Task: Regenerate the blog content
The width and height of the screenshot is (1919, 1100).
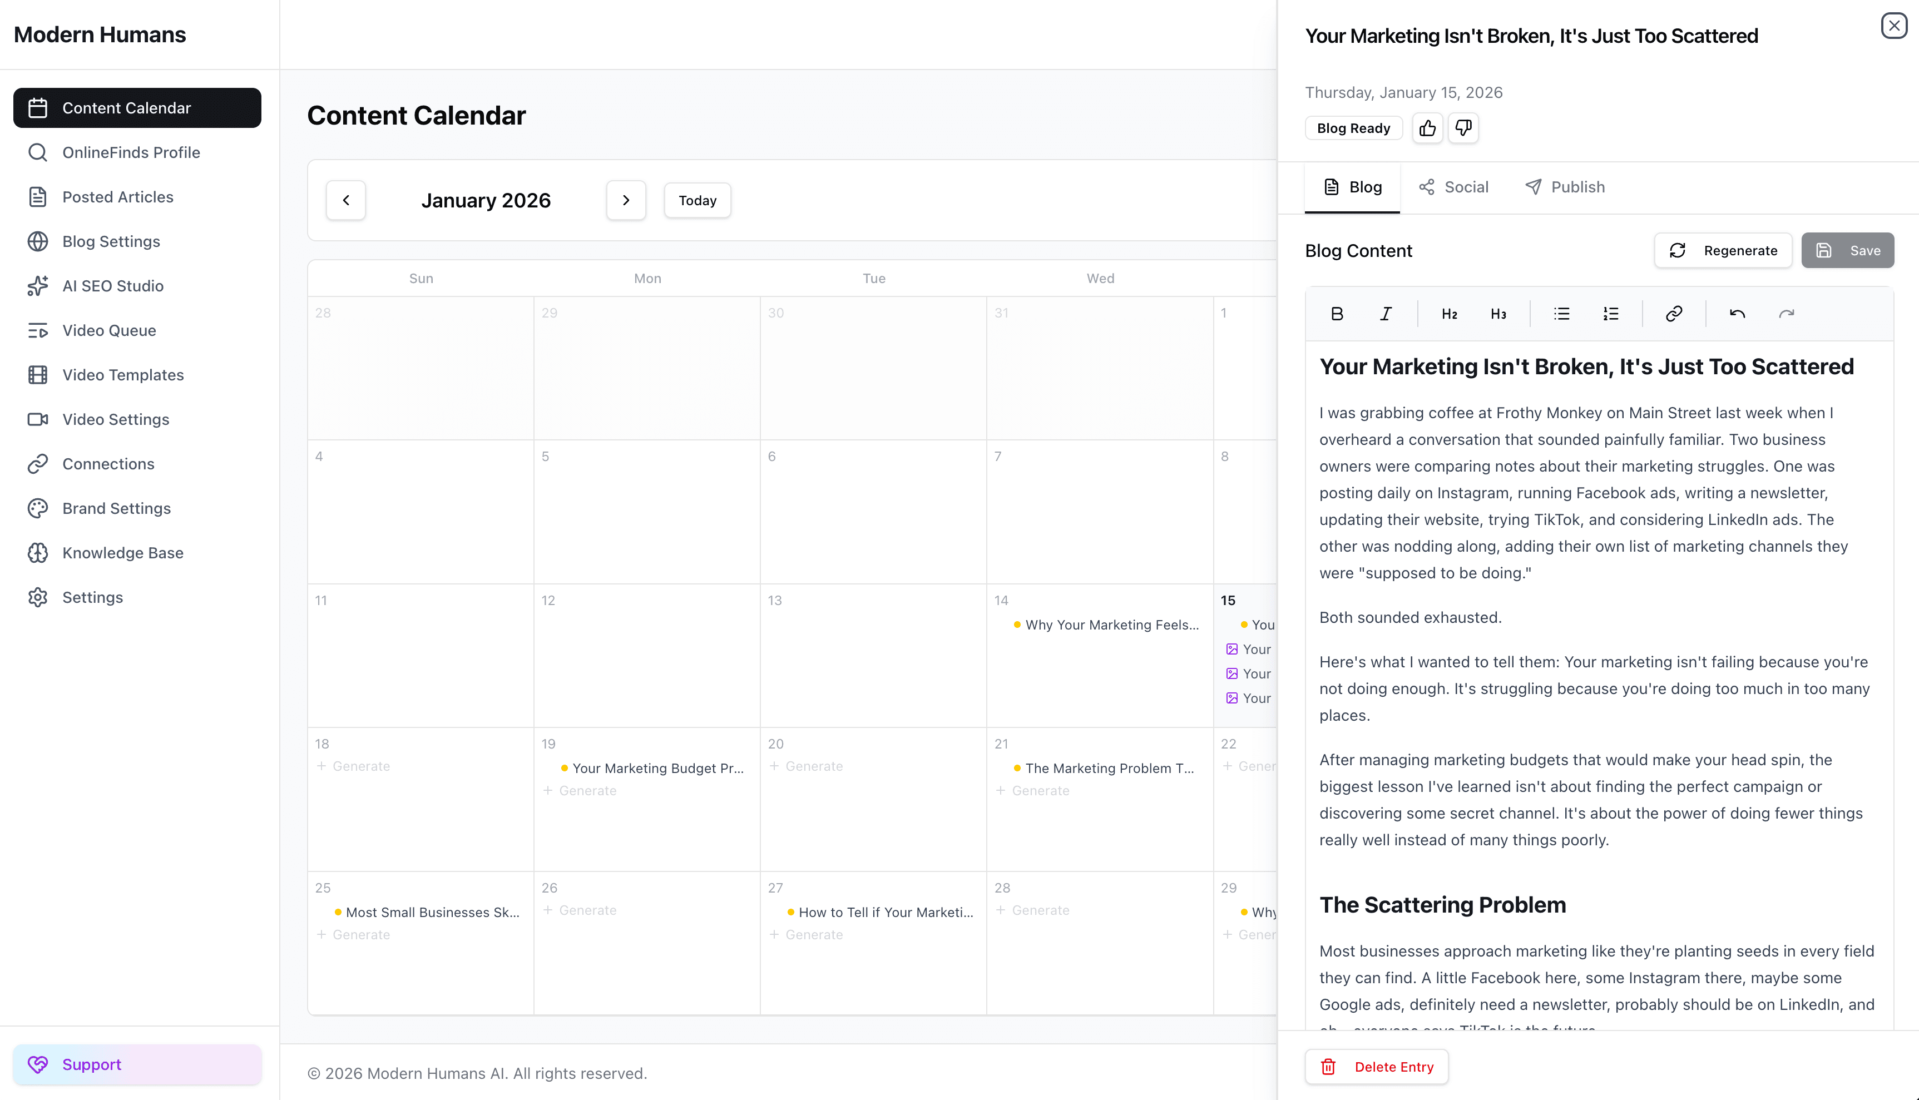Action: click(1723, 250)
